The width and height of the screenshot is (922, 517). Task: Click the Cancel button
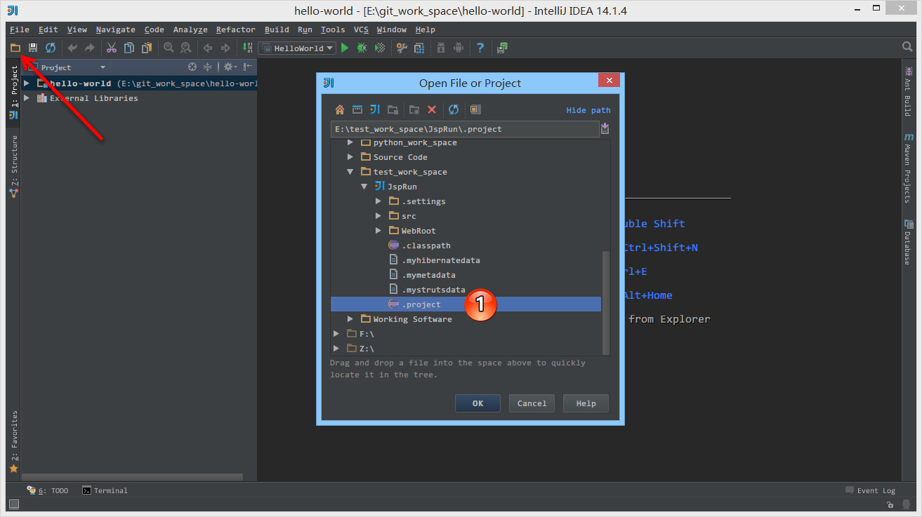point(532,403)
